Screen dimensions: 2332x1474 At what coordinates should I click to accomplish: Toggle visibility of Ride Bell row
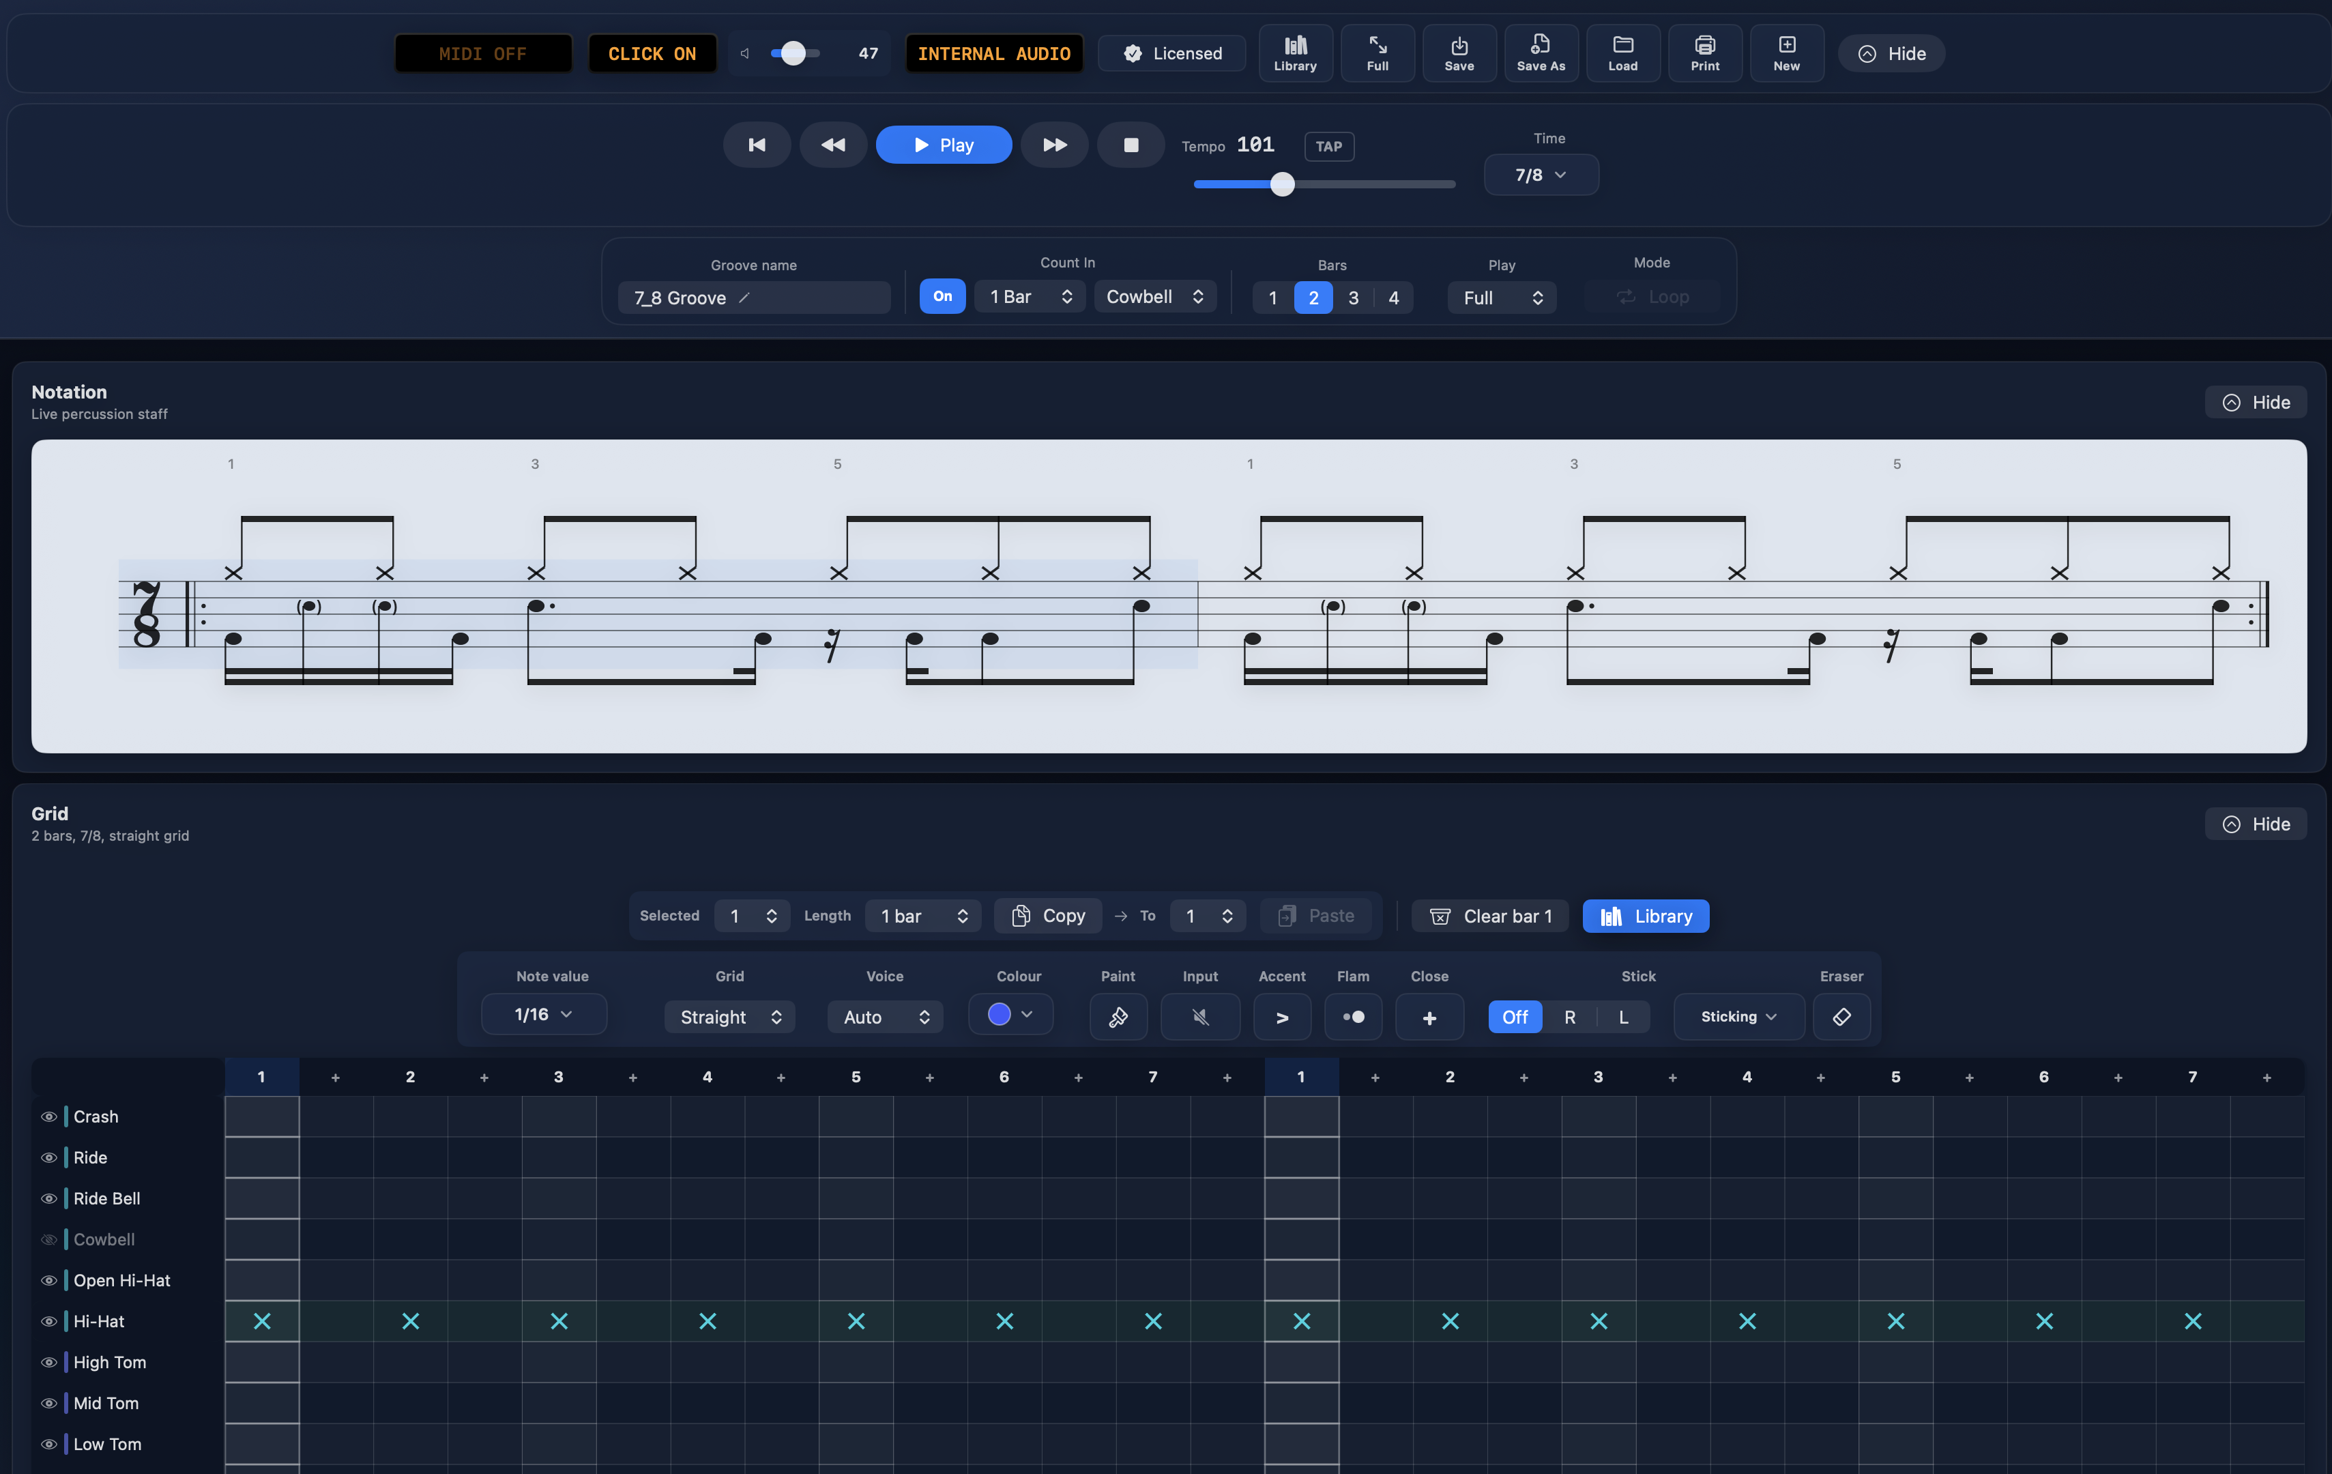pos(48,1199)
